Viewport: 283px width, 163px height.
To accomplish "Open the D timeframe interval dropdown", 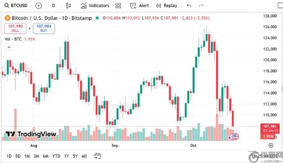I will (54, 6).
